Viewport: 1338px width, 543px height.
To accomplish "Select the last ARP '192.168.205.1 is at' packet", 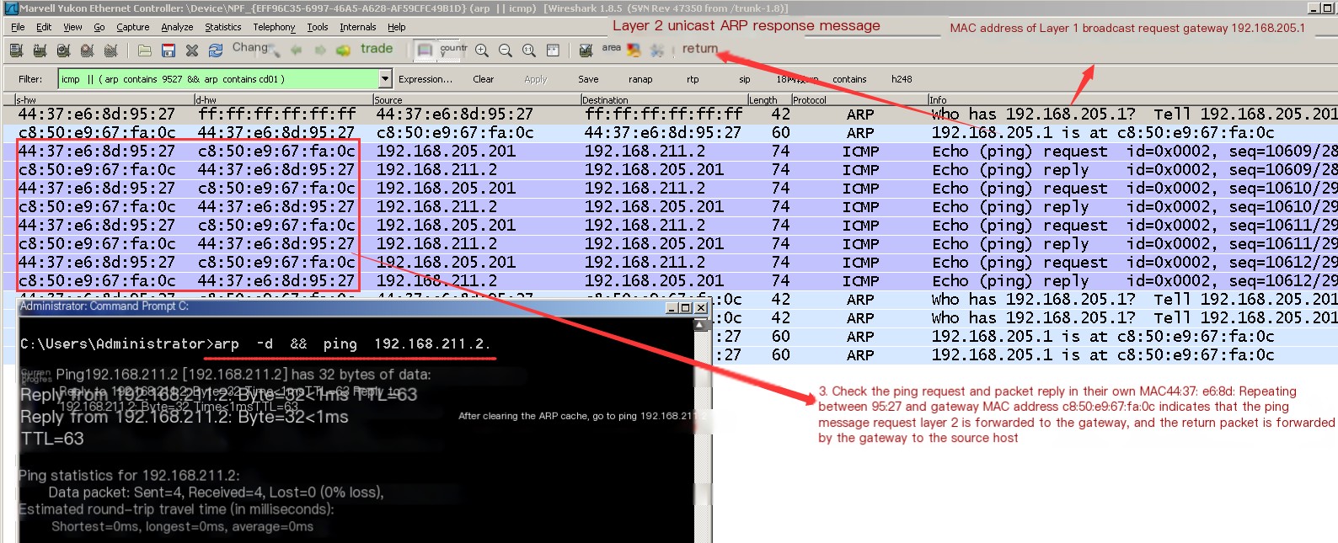I will click(x=1025, y=355).
